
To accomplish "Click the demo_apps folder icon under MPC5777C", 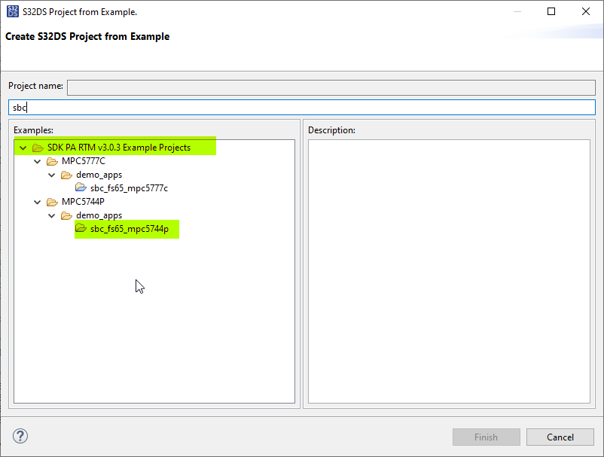I will (66, 174).
